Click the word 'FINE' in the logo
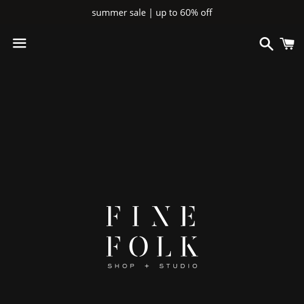The height and width of the screenshot is (304, 304). point(151,216)
